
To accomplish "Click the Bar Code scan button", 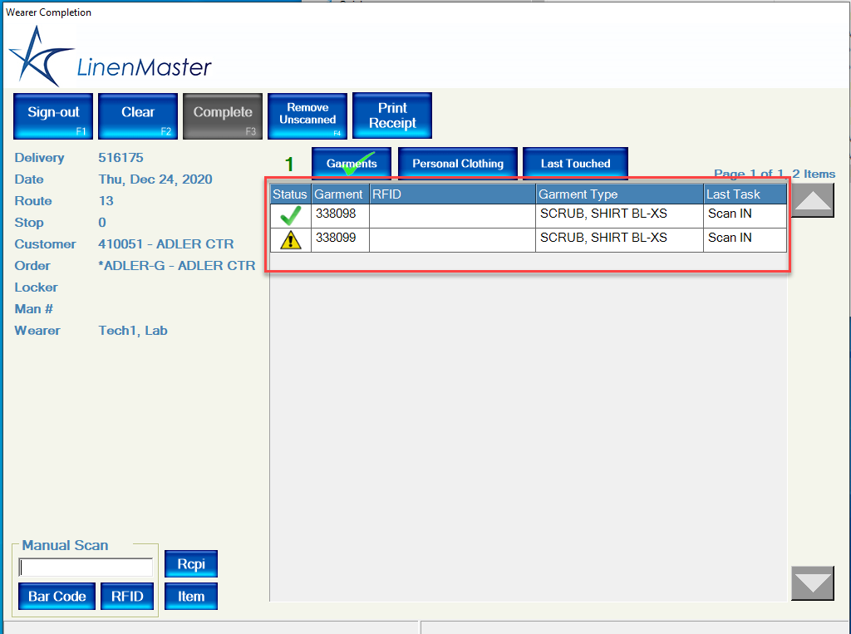I will (x=56, y=596).
